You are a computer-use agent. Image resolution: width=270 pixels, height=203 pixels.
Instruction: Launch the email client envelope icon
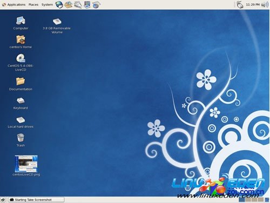tap(69, 5)
